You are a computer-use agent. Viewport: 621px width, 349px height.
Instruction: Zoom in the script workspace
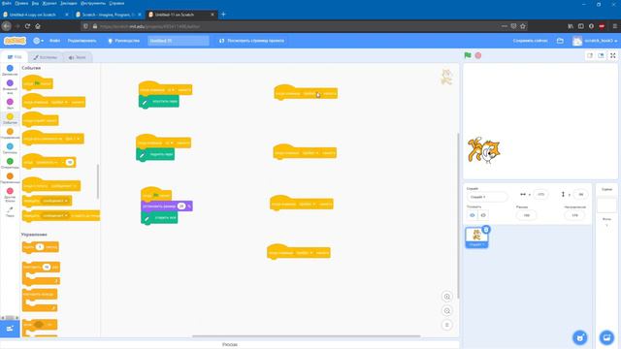(446, 297)
